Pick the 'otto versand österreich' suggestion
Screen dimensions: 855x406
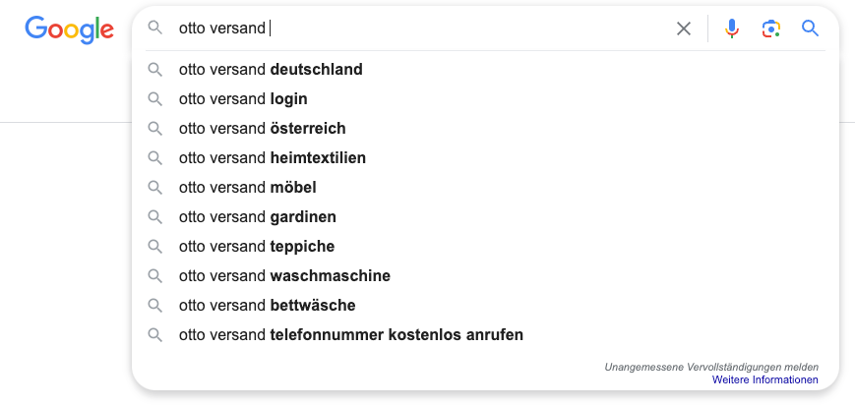[x=262, y=129]
